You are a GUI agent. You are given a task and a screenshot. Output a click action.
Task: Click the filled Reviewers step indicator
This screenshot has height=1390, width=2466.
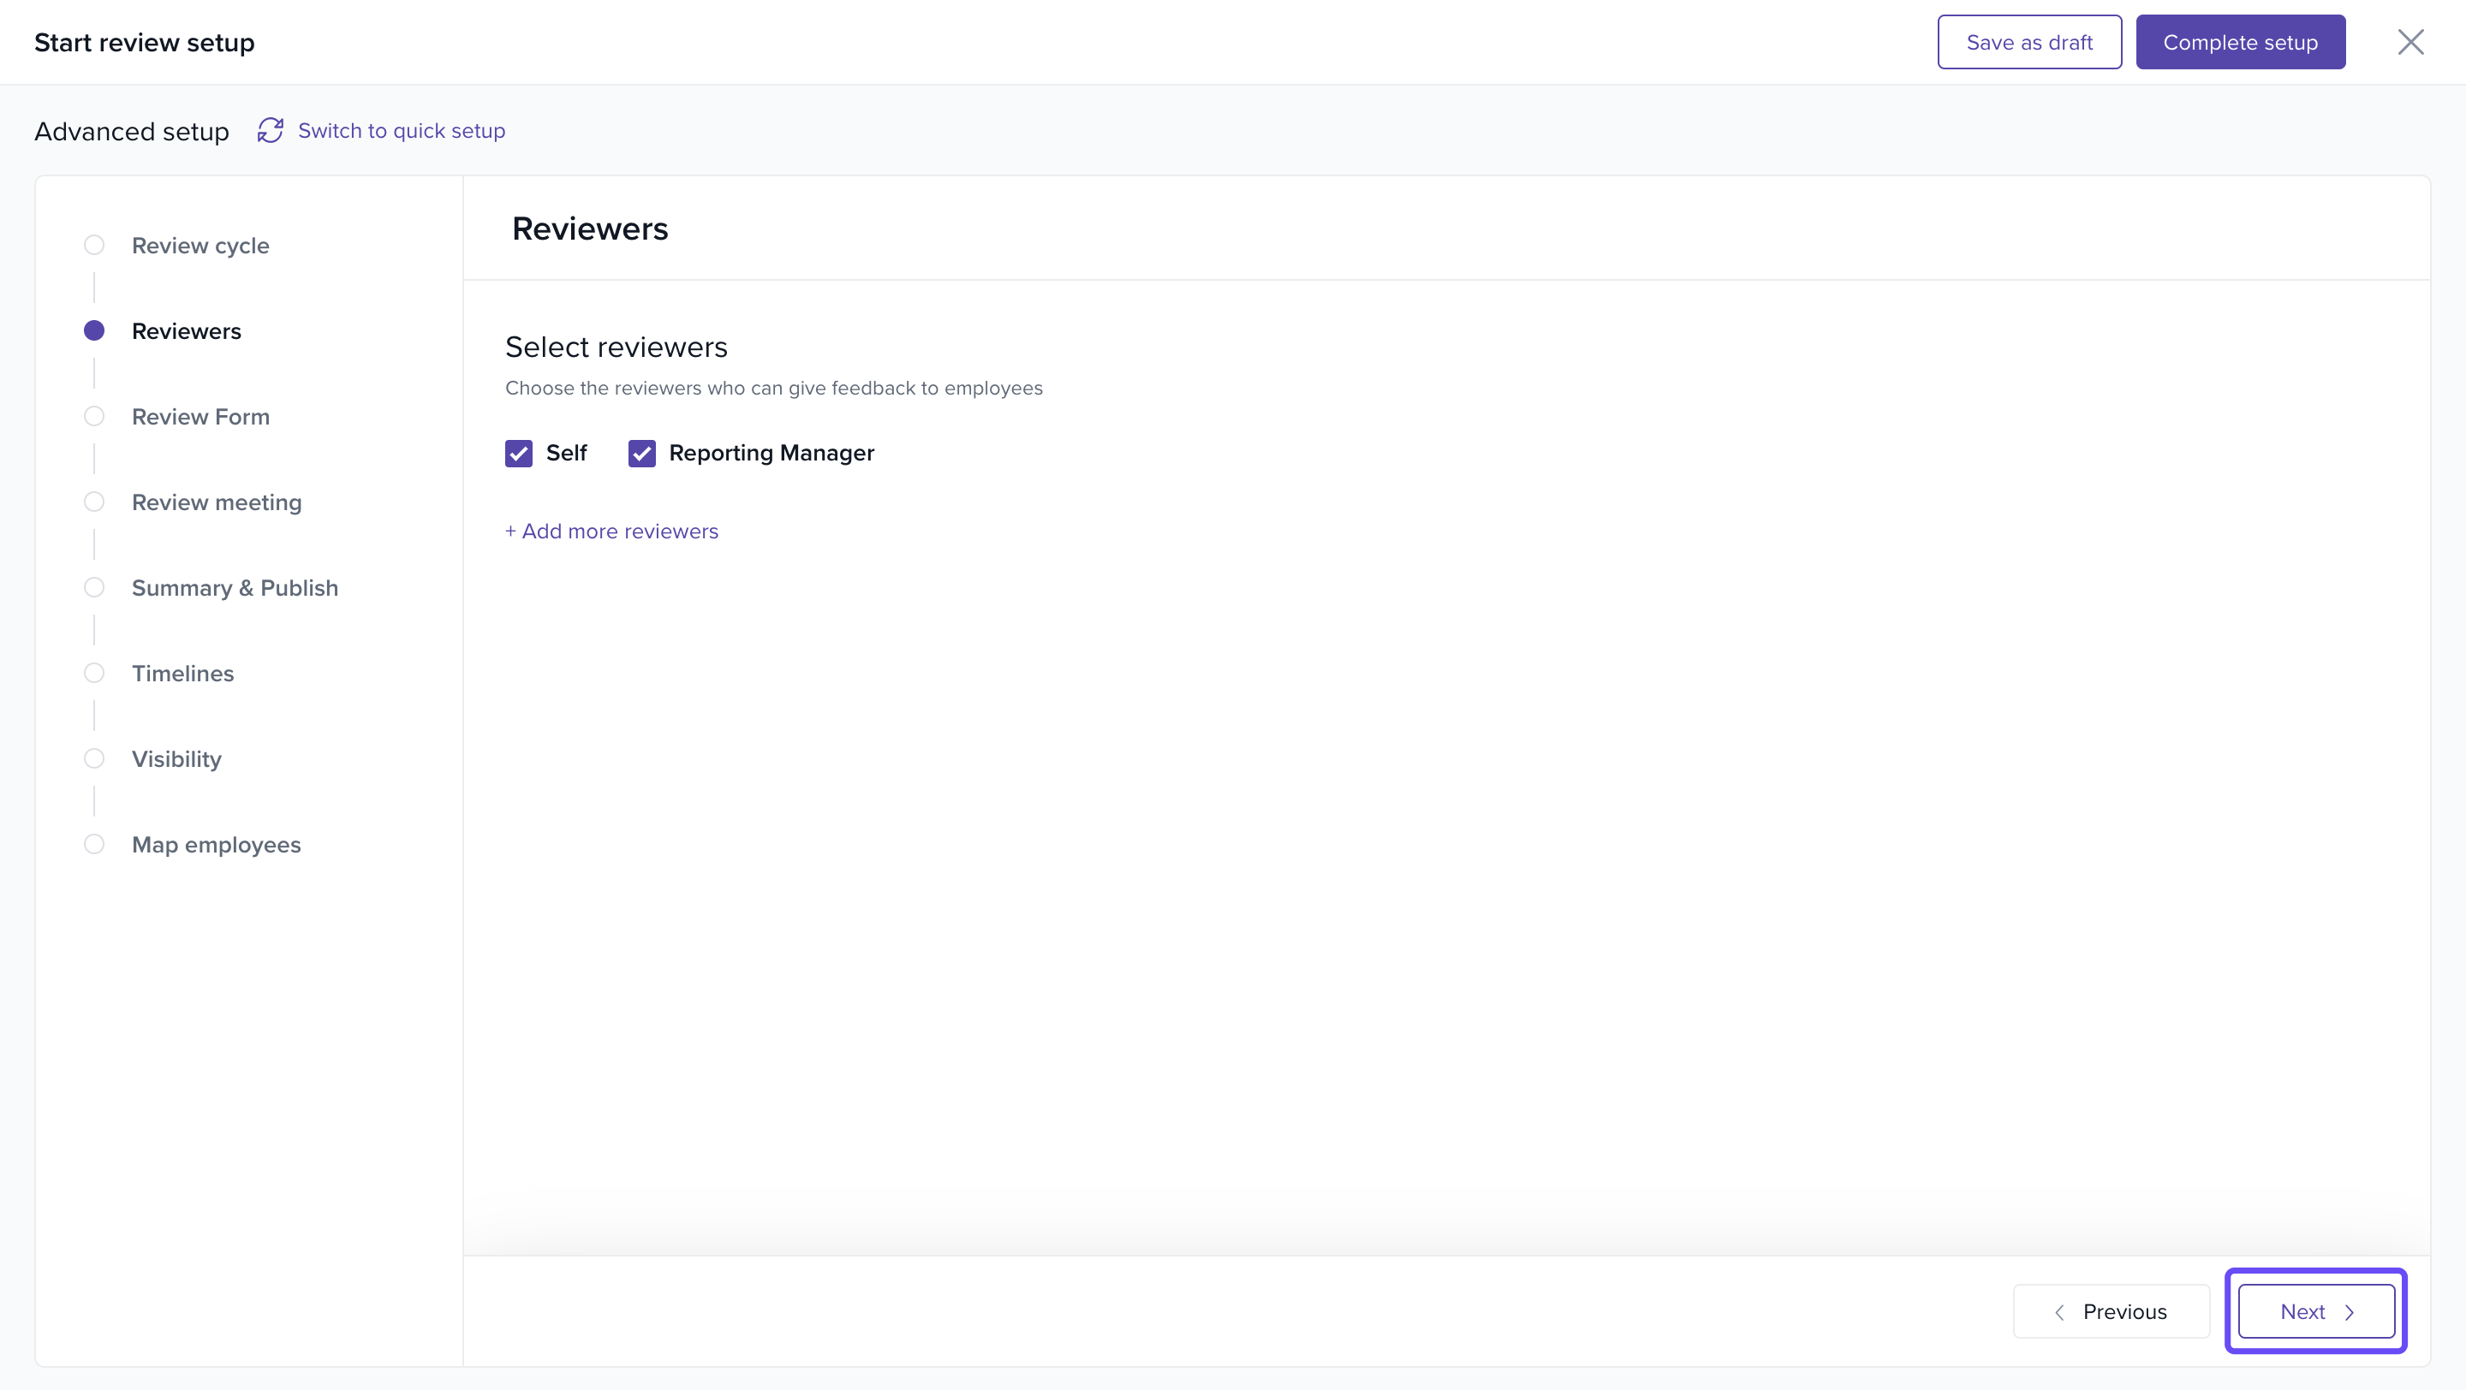(94, 331)
